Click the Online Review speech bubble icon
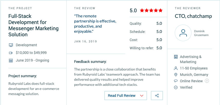This screenshot has height=105, width=220. (176, 81)
